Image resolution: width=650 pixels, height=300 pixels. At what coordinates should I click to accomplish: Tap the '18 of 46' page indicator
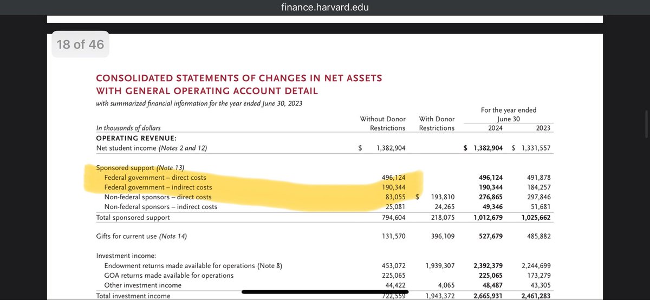[80, 44]
